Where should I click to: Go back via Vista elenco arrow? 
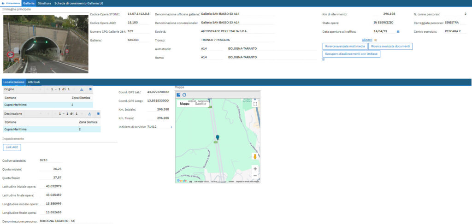[11, 3]
